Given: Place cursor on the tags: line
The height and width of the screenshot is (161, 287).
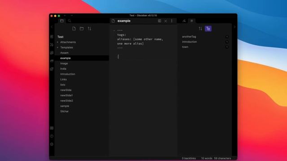Looking at the screenshot, I should pos(122,35).
